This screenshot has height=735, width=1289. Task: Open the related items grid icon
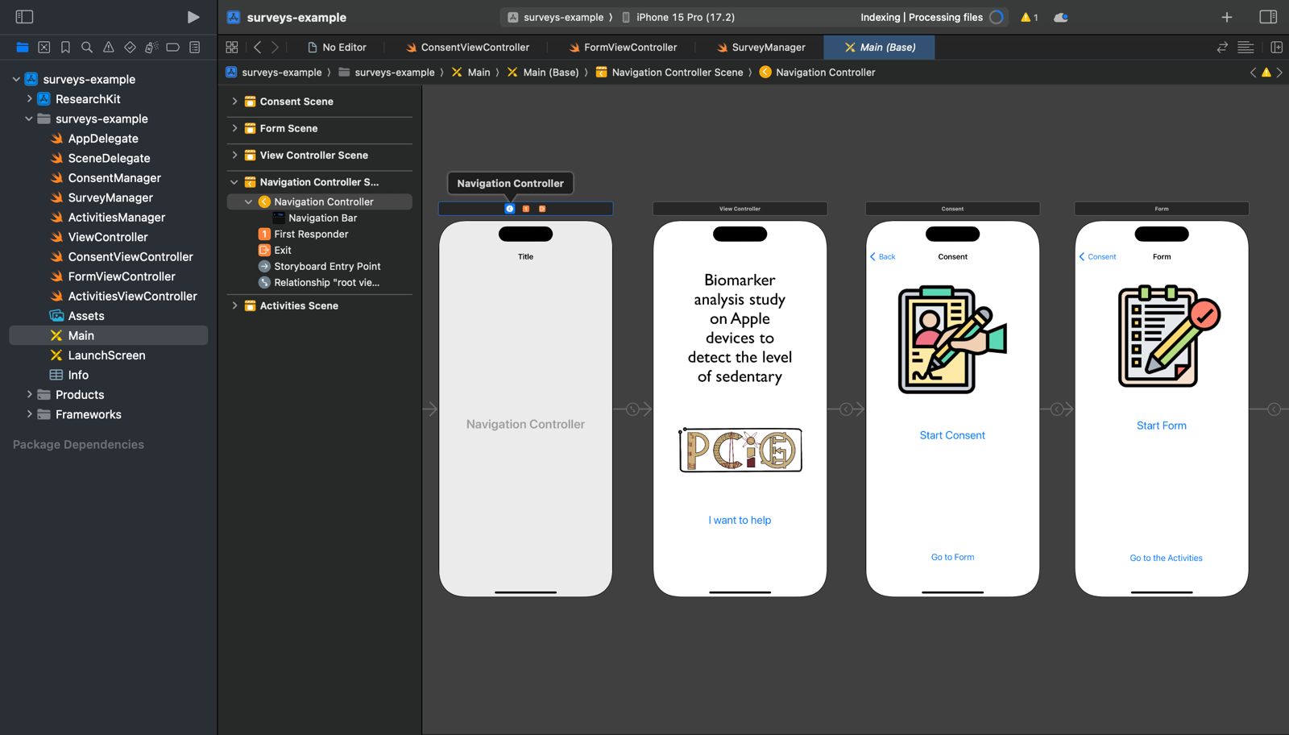point(232,48)
